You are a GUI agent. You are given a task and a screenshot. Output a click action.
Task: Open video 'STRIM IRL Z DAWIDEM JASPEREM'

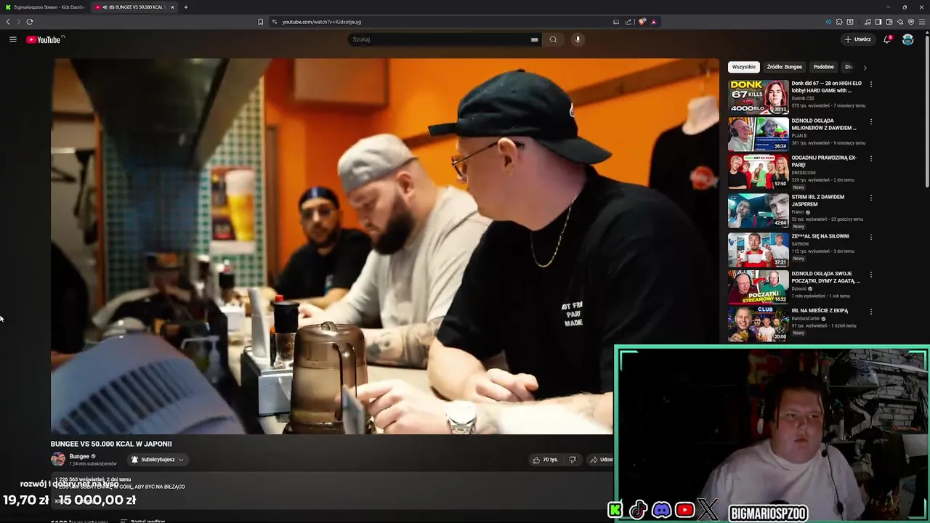coord(818,200)
